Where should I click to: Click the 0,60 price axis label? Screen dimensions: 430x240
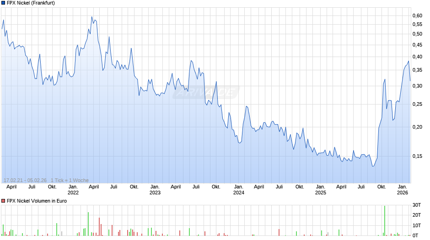[x=417, y=16]
